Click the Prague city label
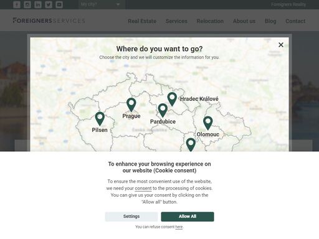Viewport: 319px width, 239px height. click(131, 116)
